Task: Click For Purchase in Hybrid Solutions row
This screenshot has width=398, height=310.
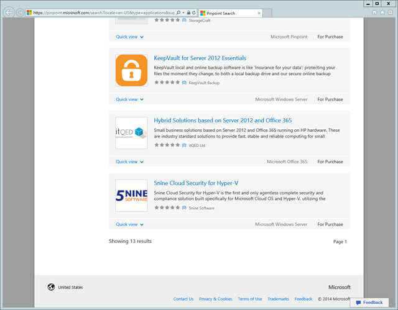Action: click(330, 162)
